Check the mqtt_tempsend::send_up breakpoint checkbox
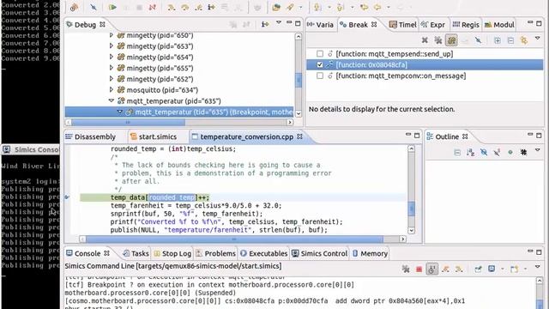Viewport: 549px width, 309px height. click(320, 53)
